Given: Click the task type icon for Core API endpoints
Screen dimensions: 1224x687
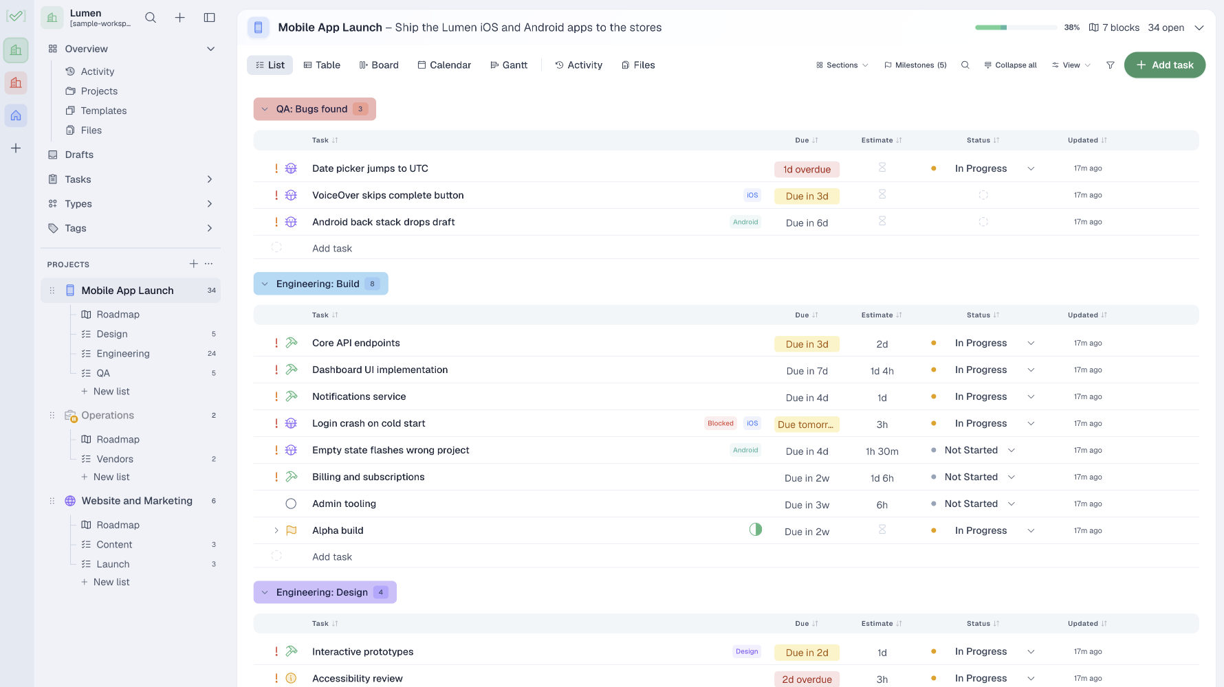Looking at the screenshot, I should 291,343.
